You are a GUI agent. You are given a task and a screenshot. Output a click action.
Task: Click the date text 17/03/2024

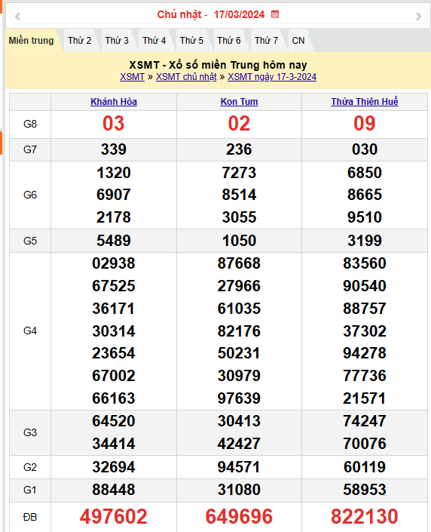[239, 14]
